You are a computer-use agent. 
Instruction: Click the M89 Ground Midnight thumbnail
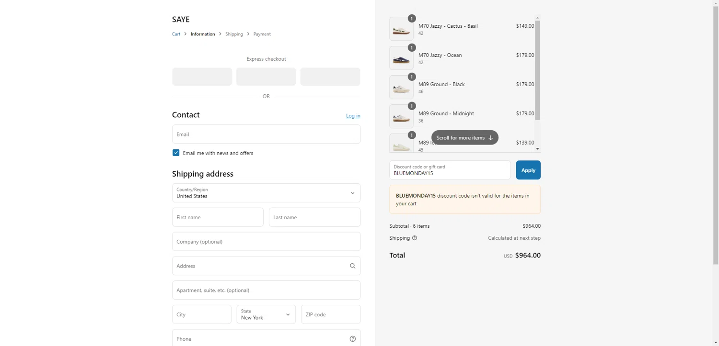pos(401,117)
